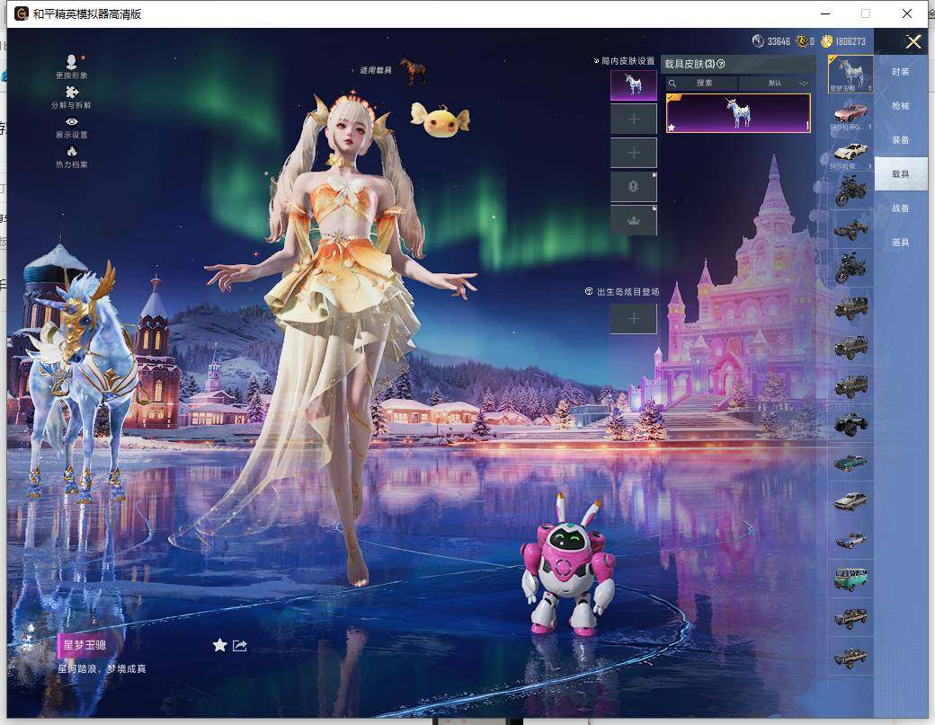Click the 局内皮肤设置 label

628,61
